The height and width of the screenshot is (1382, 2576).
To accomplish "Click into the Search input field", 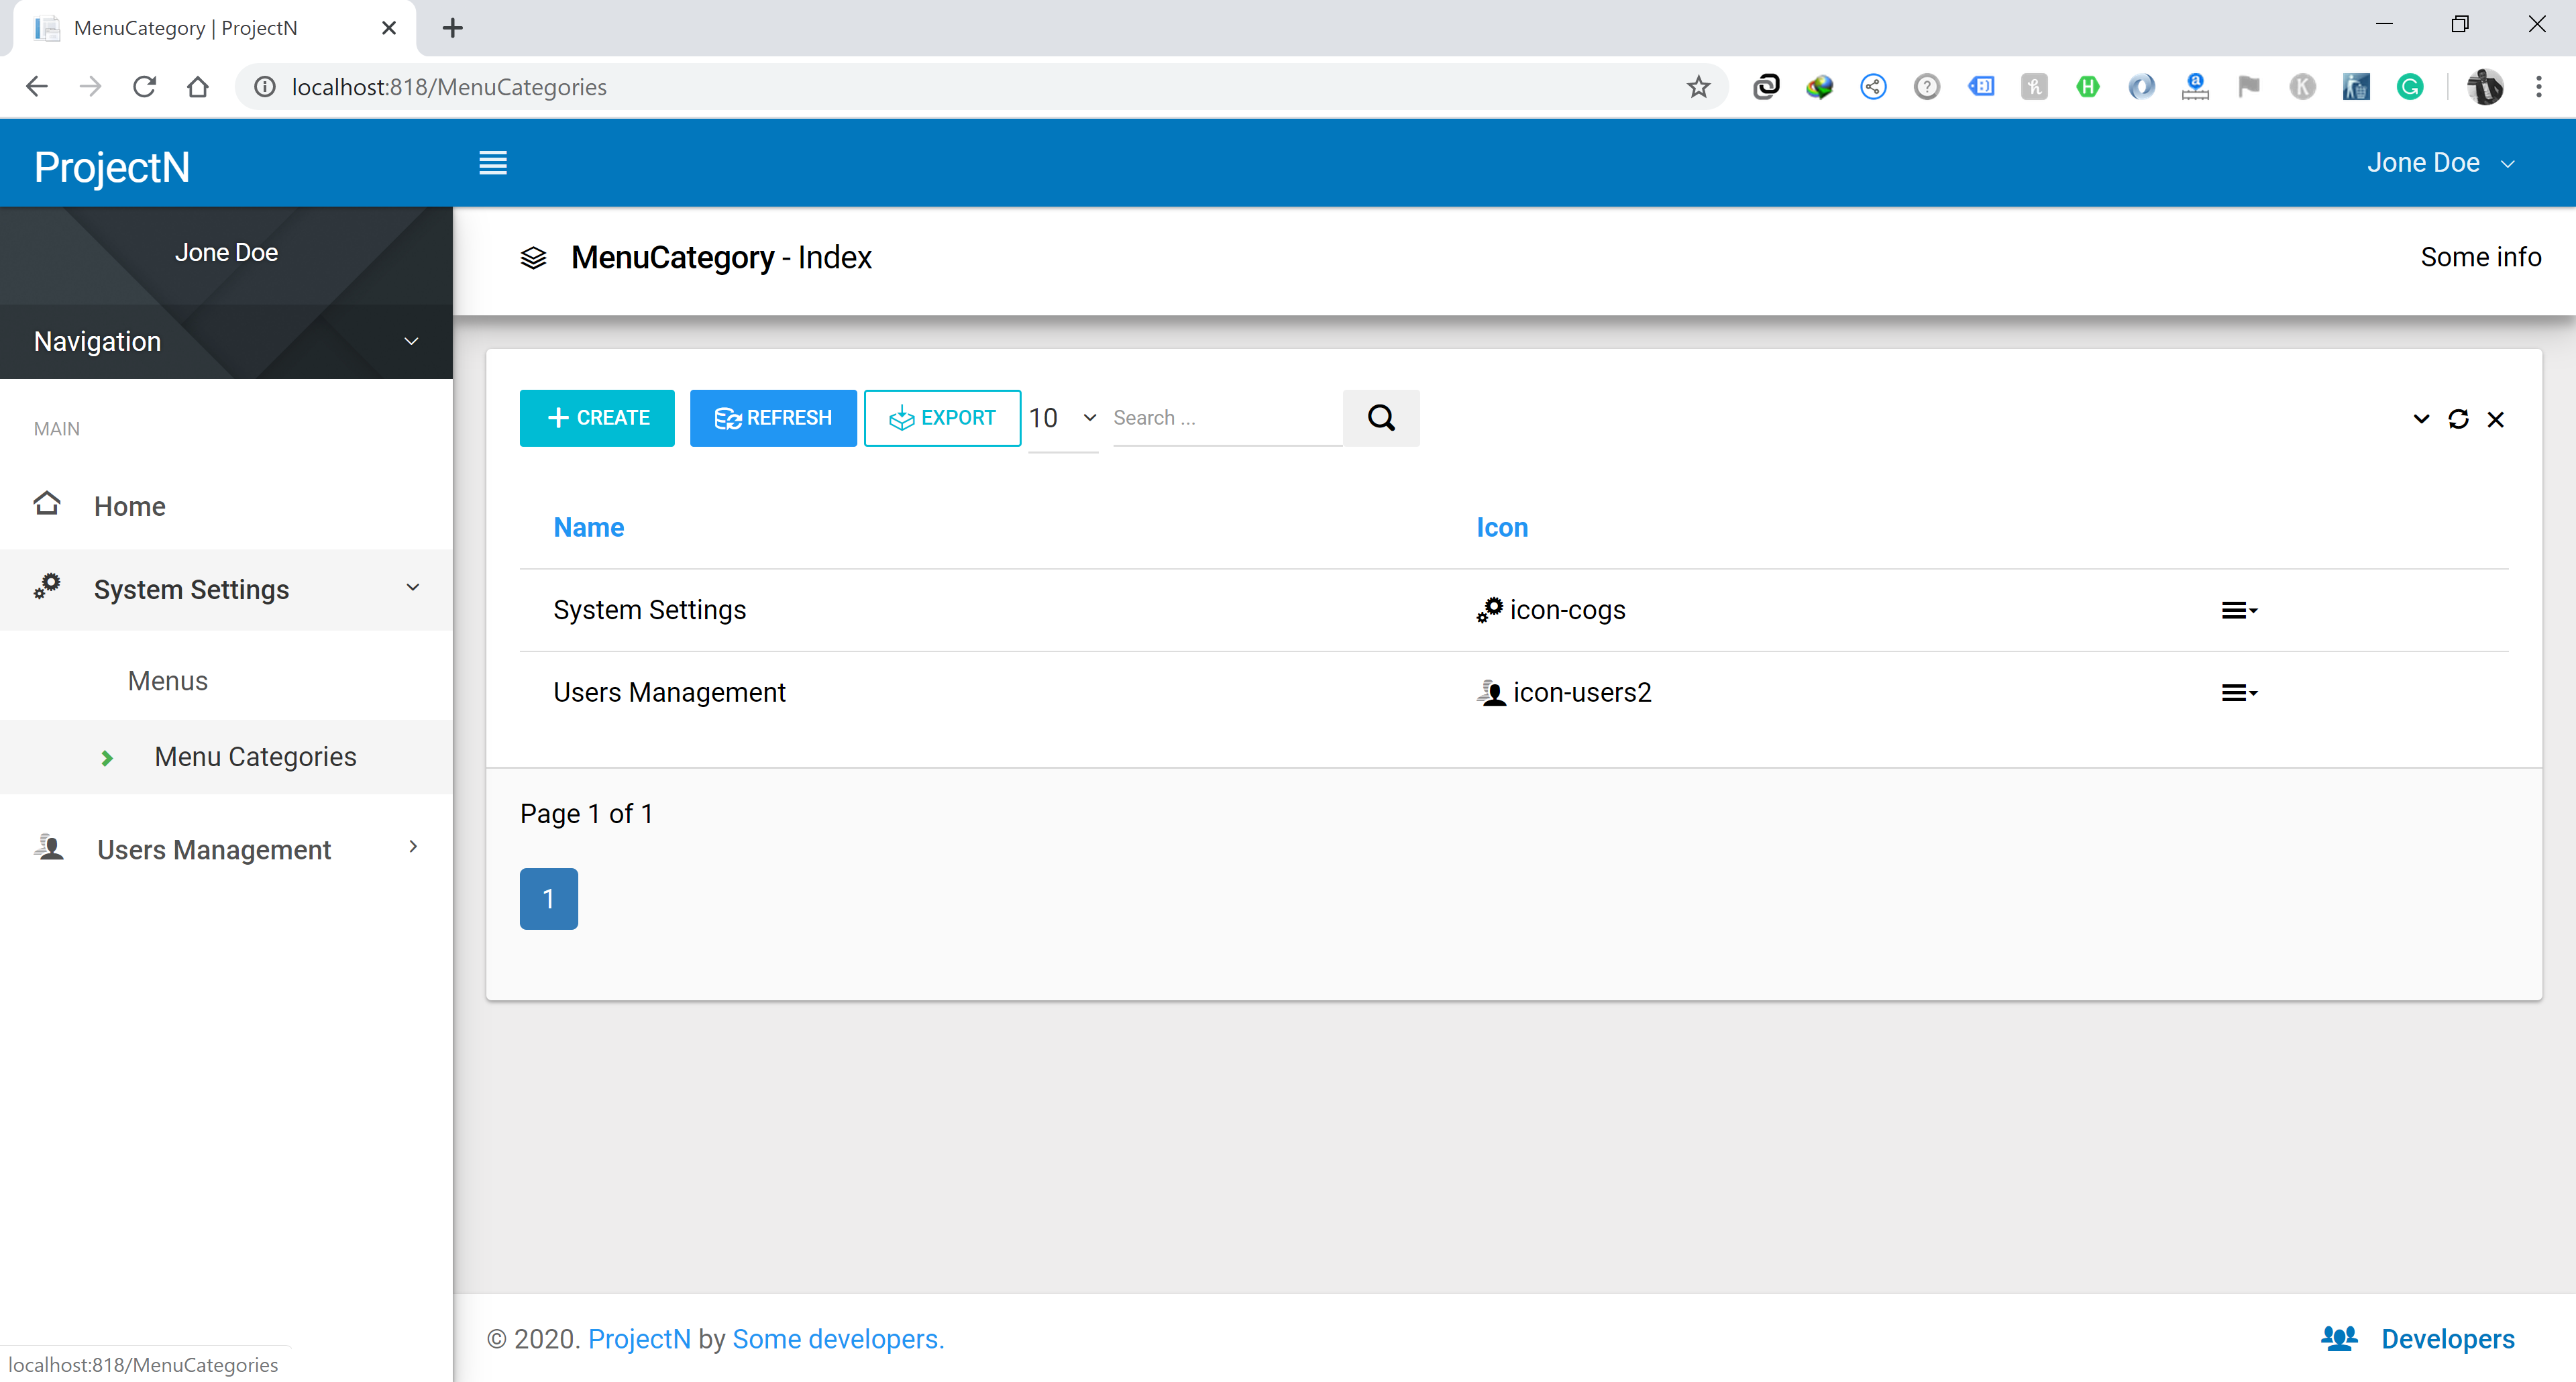I will click(1225, 418).
